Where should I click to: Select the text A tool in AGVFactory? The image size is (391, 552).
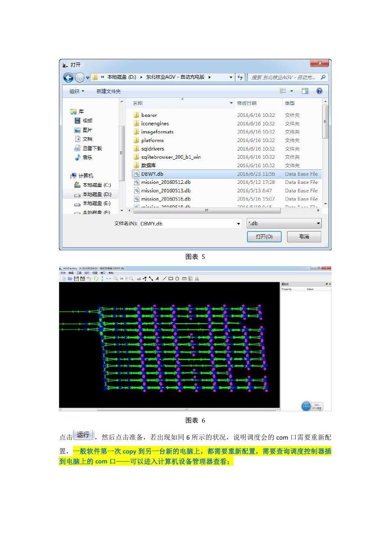(157, 279)
